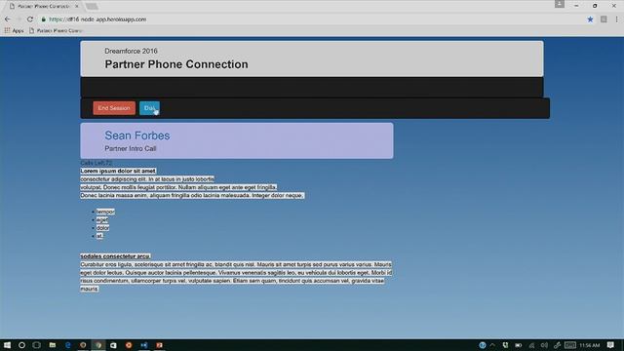Viewport: 624px width, 351px height.
Task: Check the battery status tray icon
Action: [x=518, y=345]
